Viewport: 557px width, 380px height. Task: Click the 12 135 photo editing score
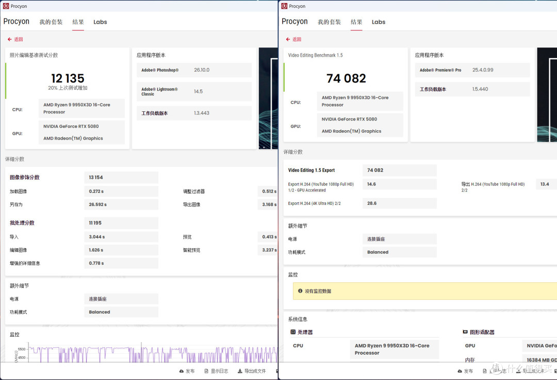point(68,78)
